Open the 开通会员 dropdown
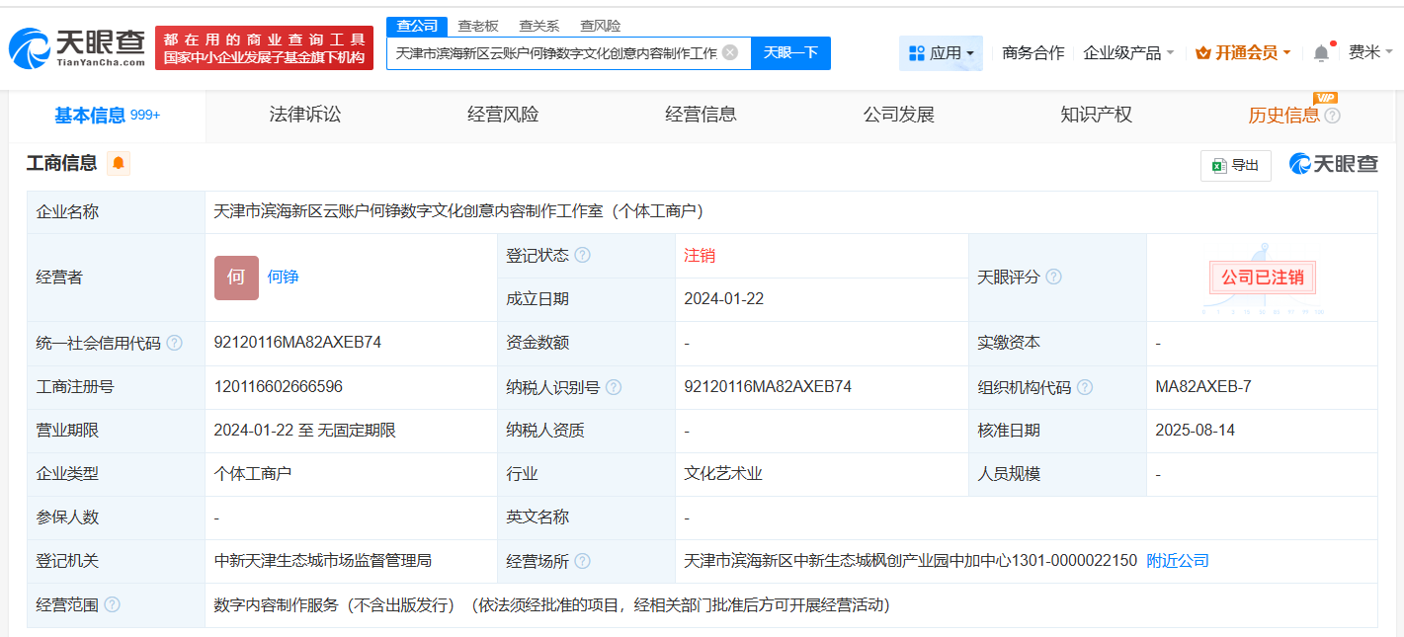Image resolution: width=1404 pixels, height=637 pixels. click(1243, 53)
